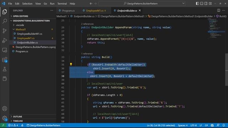Open the Extensions view
The image size is (228, 128).
[x=5, y=60]
